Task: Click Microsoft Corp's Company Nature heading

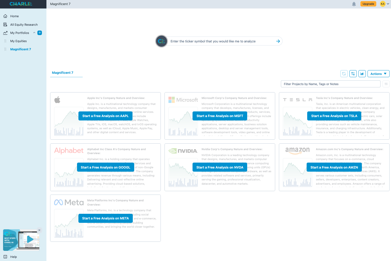Action: [234, 98]
